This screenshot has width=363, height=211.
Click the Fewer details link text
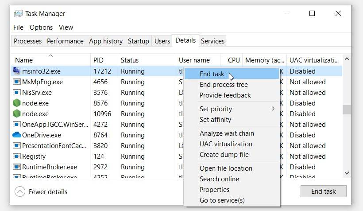click(x=48, y=192)
